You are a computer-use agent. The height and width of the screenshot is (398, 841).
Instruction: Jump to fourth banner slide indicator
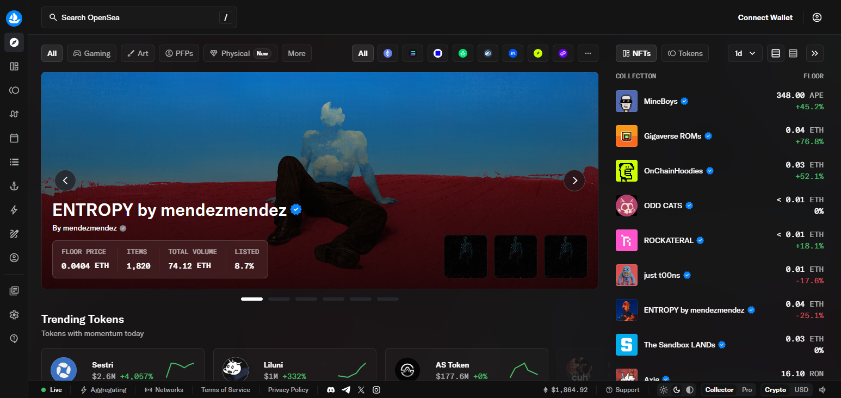(x=333, y=299)
